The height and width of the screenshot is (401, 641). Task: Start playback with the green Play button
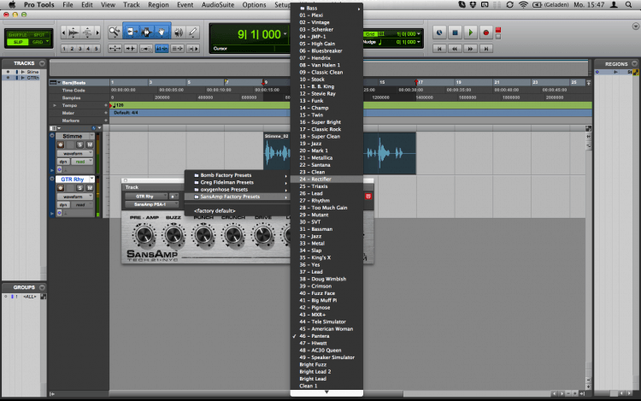pyautogui.click(x=471, y=32)
